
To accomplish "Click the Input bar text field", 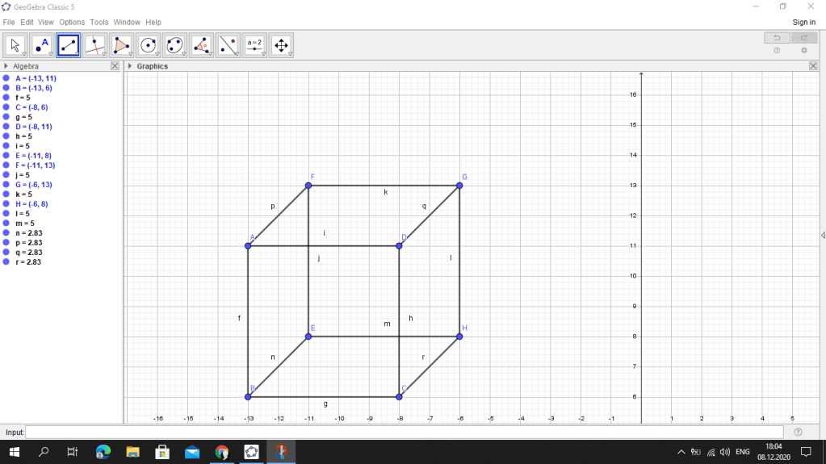I will click(x=404, y=433).
